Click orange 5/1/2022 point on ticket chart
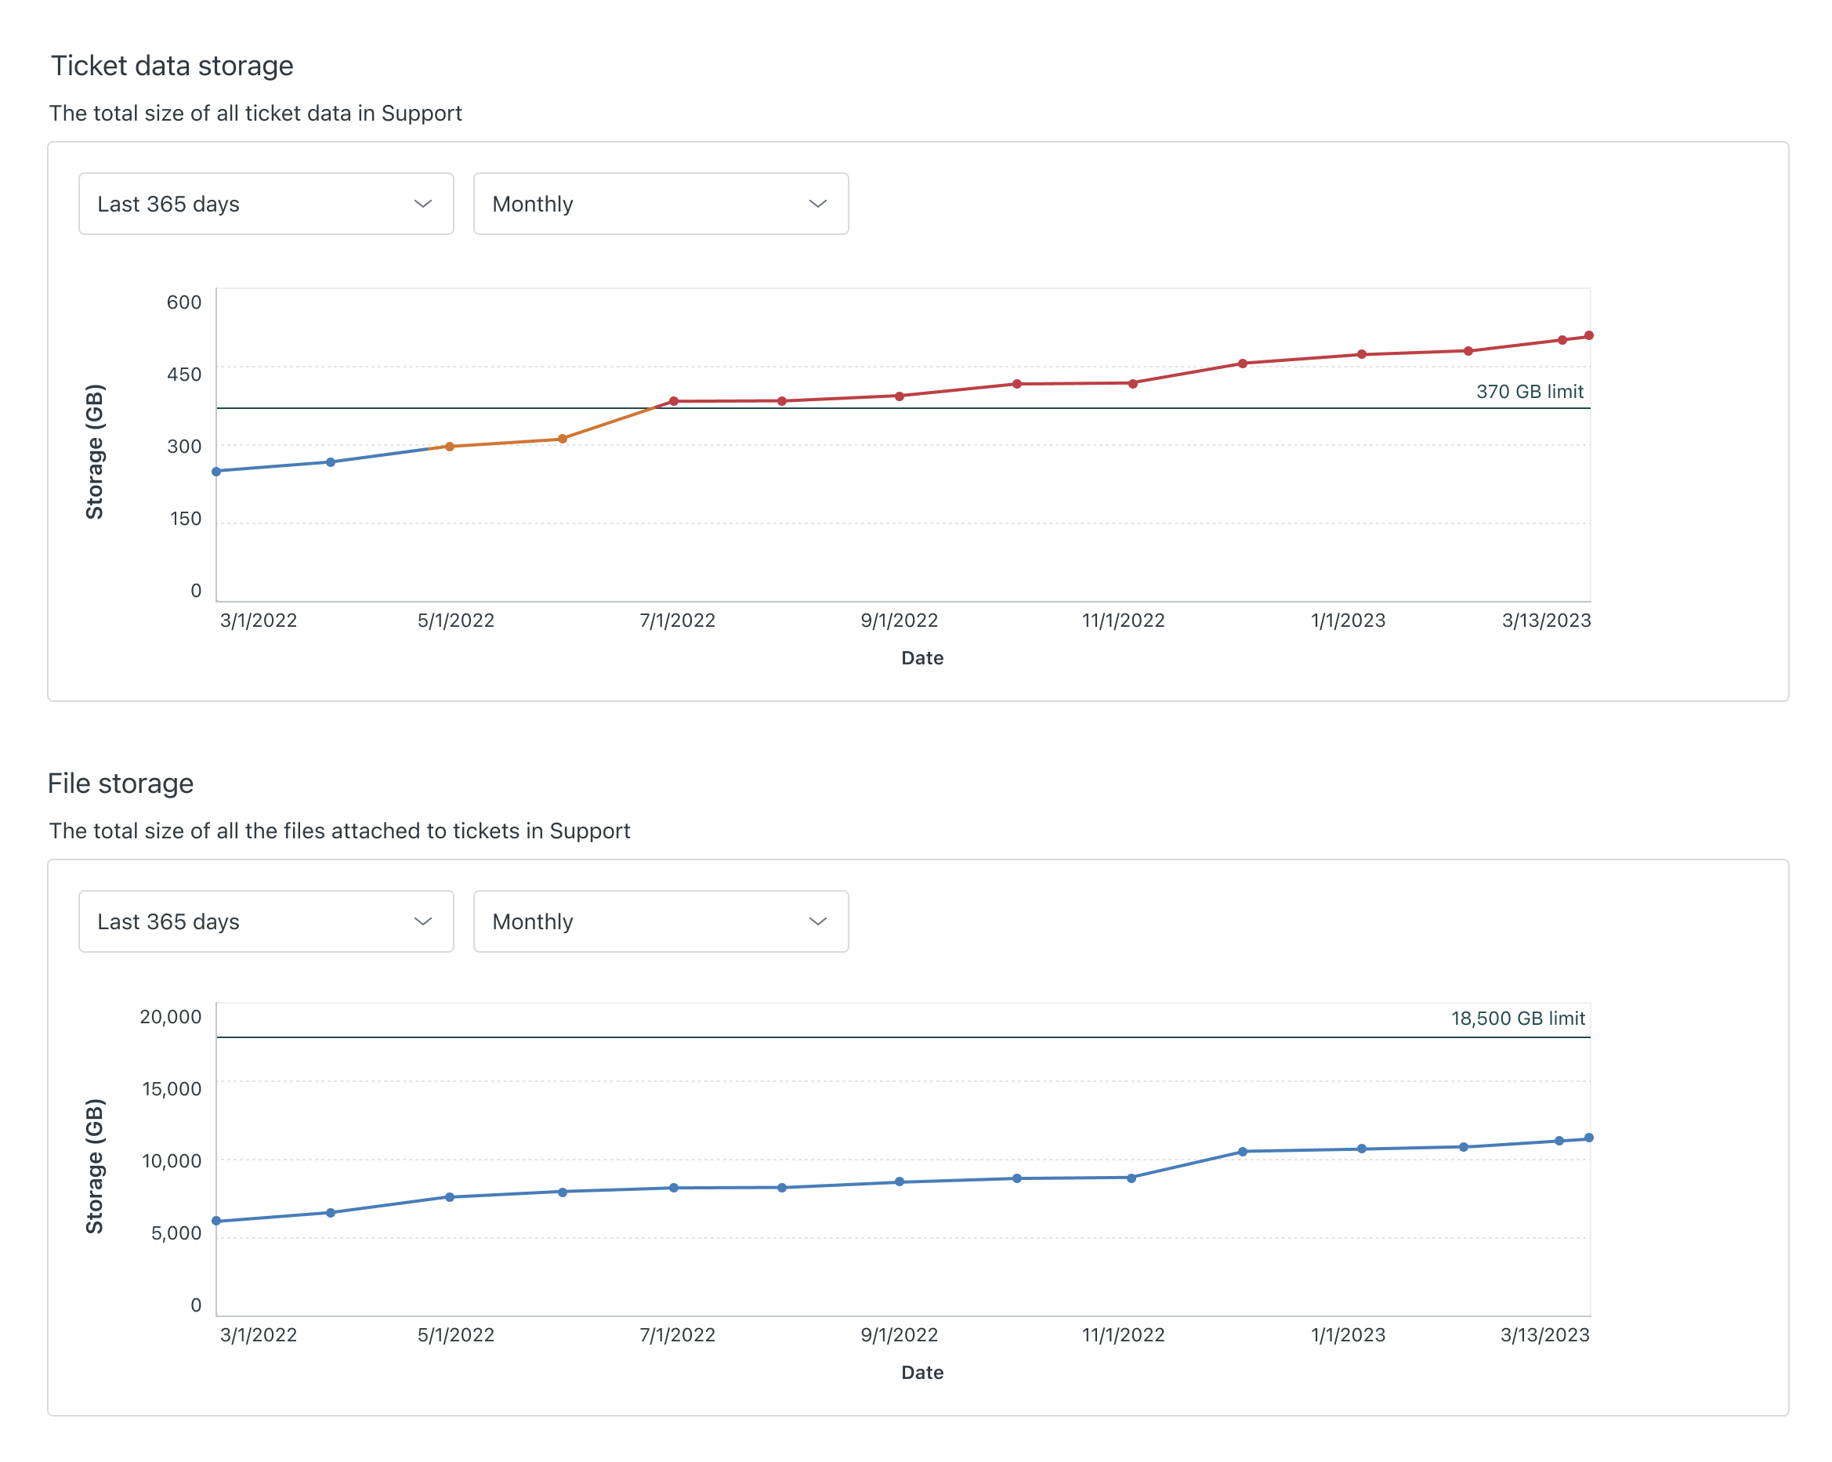The width and height of the screenshot is (1832, 1462). pyautogui.click(x=450, y=446)
